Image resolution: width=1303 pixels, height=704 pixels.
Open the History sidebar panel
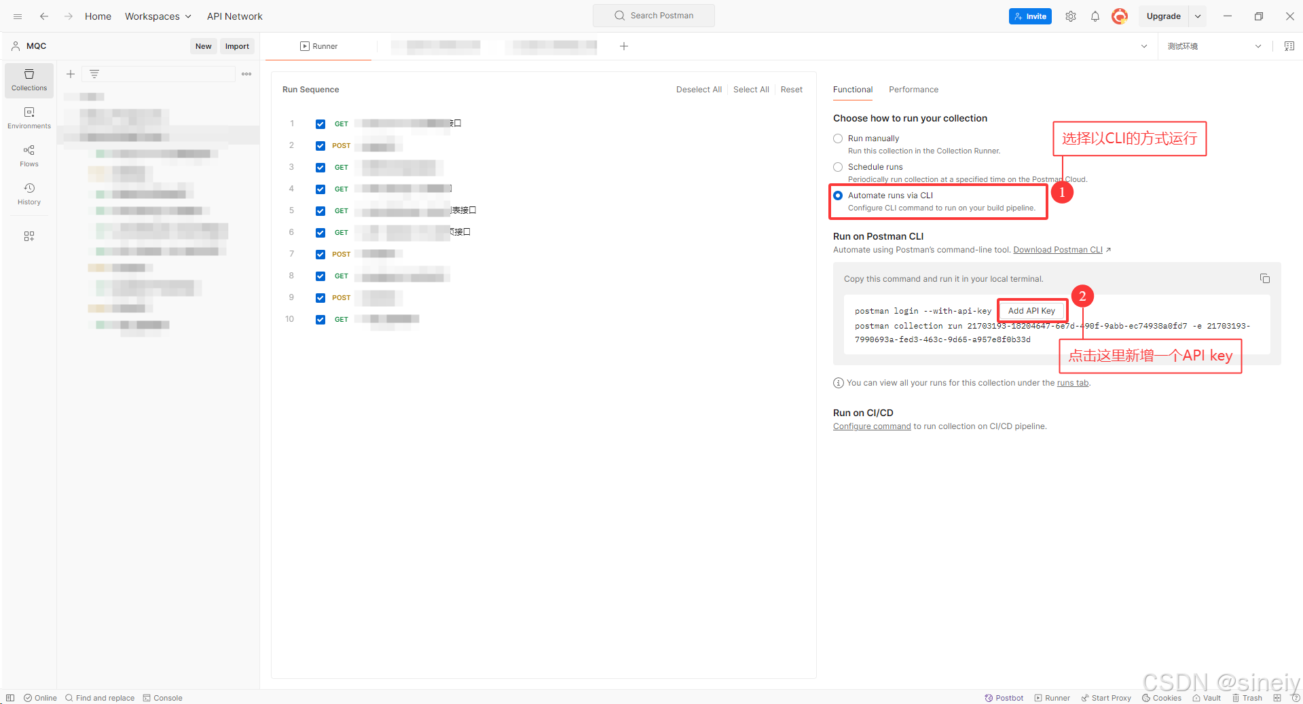click(x=29, y=194)
